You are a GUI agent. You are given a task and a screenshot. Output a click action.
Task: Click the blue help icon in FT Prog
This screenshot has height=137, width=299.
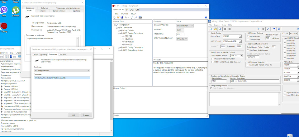tap(206, 17)
